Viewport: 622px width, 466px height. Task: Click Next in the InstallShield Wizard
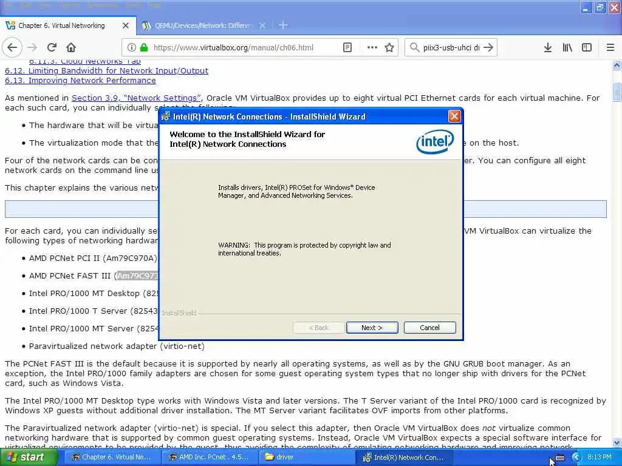372,328
